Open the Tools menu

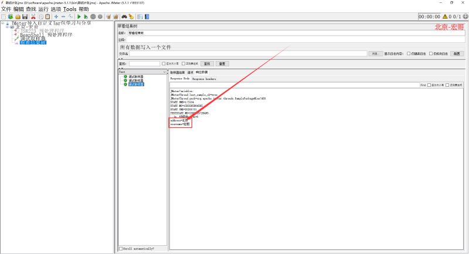tap(70, 9)
